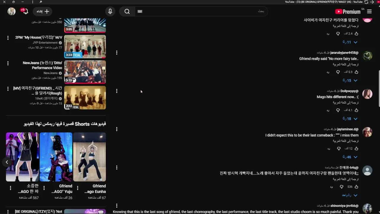Translate Dollpwppy comment to Arabic
The width and height of the screenshot is (380, 214).
point(346,103)
